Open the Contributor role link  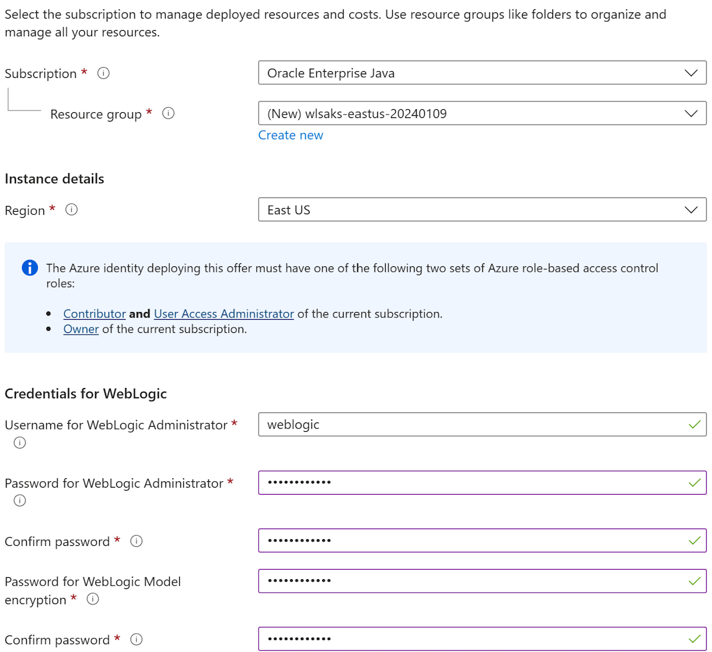(94, 314)
